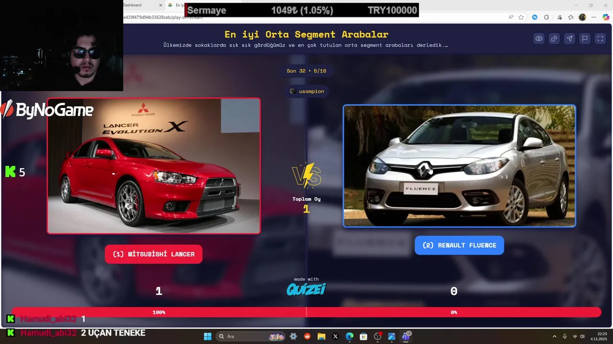Select the silver Renault Fluence image
The image size is (613, 344).
click(x=459, y=166)
